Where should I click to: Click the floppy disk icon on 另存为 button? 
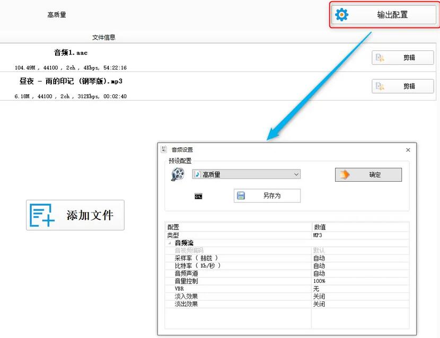click(x=242, y=195)
